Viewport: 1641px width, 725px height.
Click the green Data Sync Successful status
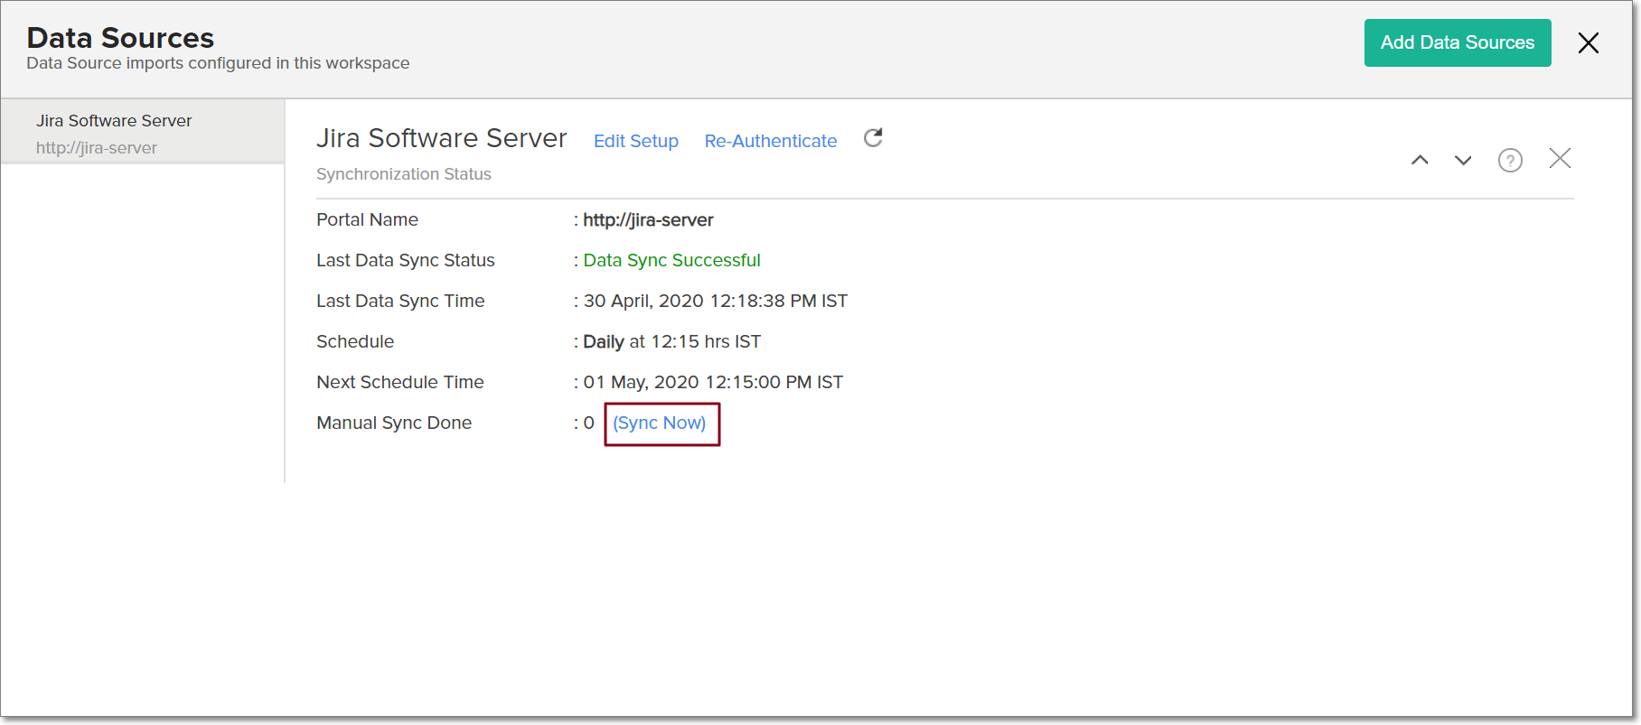671,261
